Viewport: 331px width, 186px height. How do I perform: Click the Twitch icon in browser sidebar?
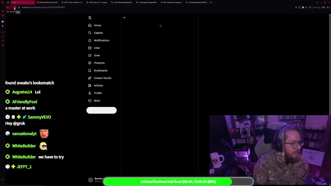click(x=3, y=22)
